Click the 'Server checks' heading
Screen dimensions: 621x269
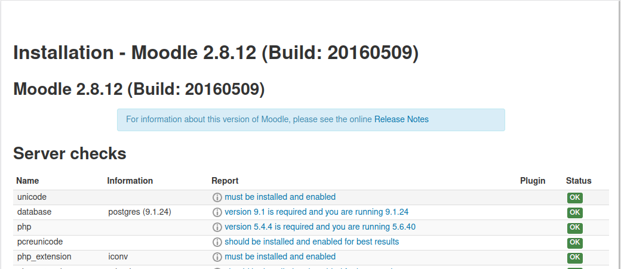[70, 153]
